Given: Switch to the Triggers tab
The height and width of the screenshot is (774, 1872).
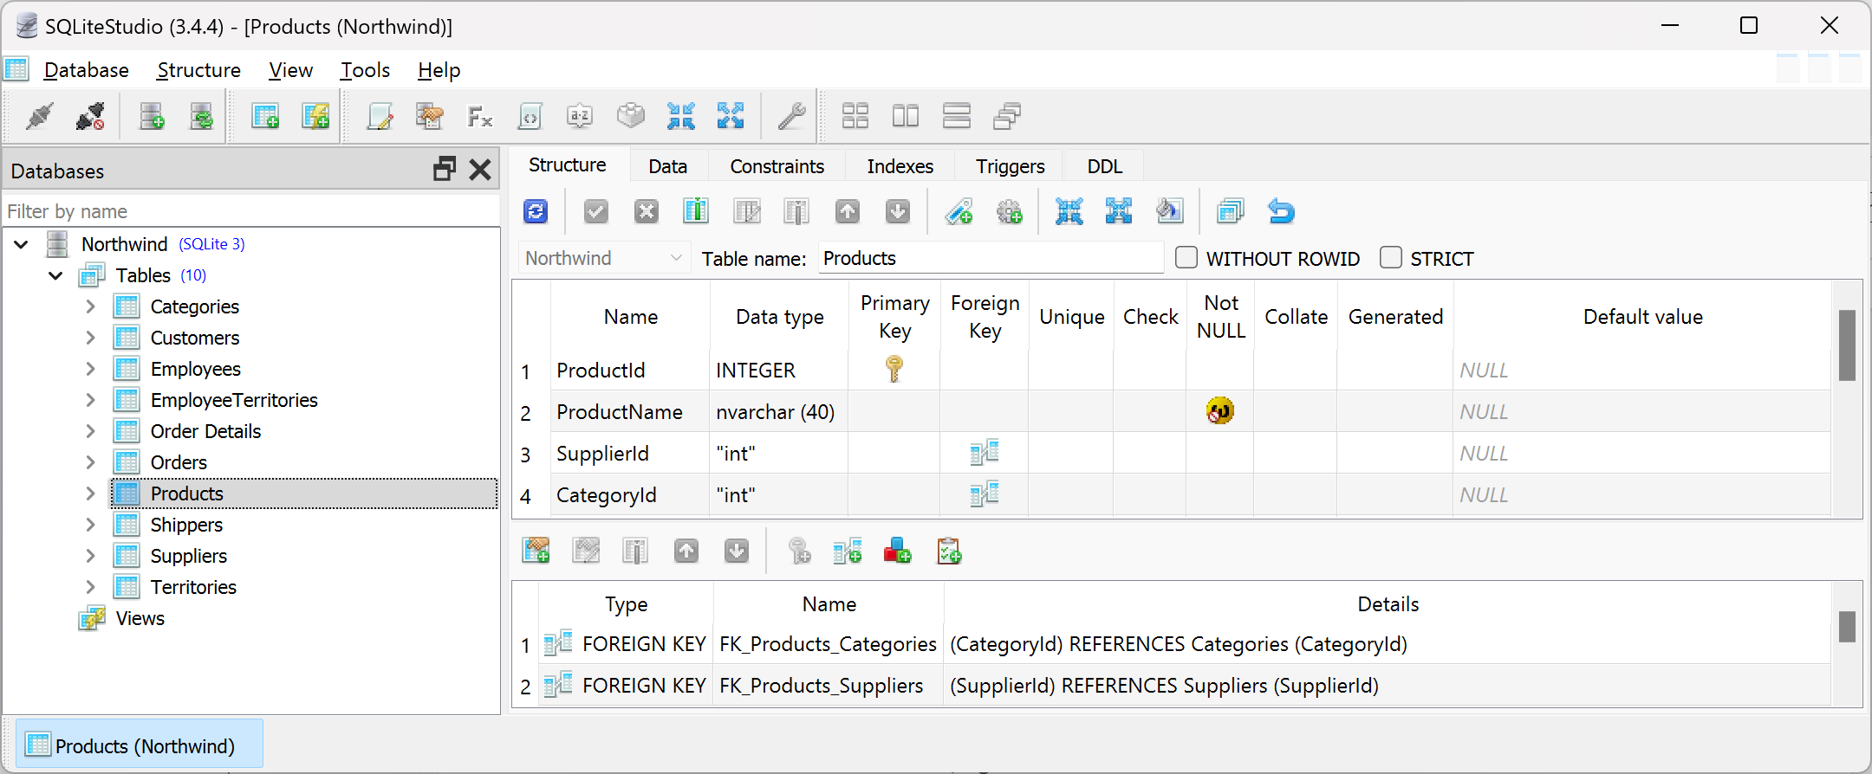Looking at the screenshot, I should click(1010, 166).
